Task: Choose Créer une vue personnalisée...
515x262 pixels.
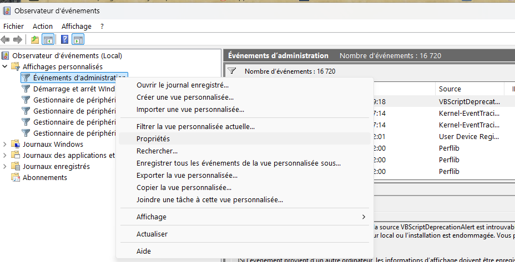Action: (245, 97)
